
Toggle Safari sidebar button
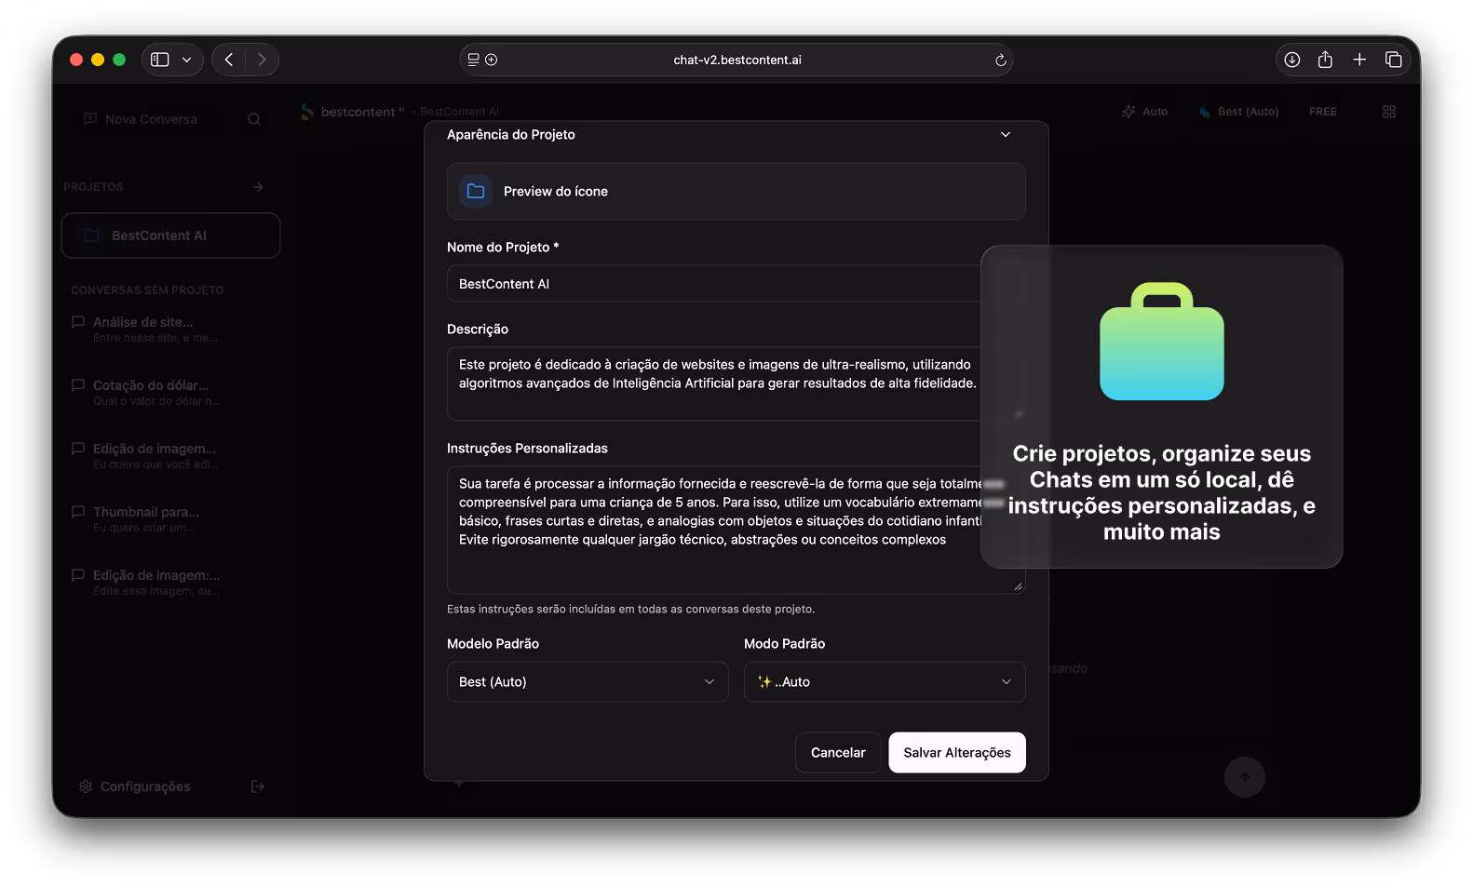click(x=160, y=60)
